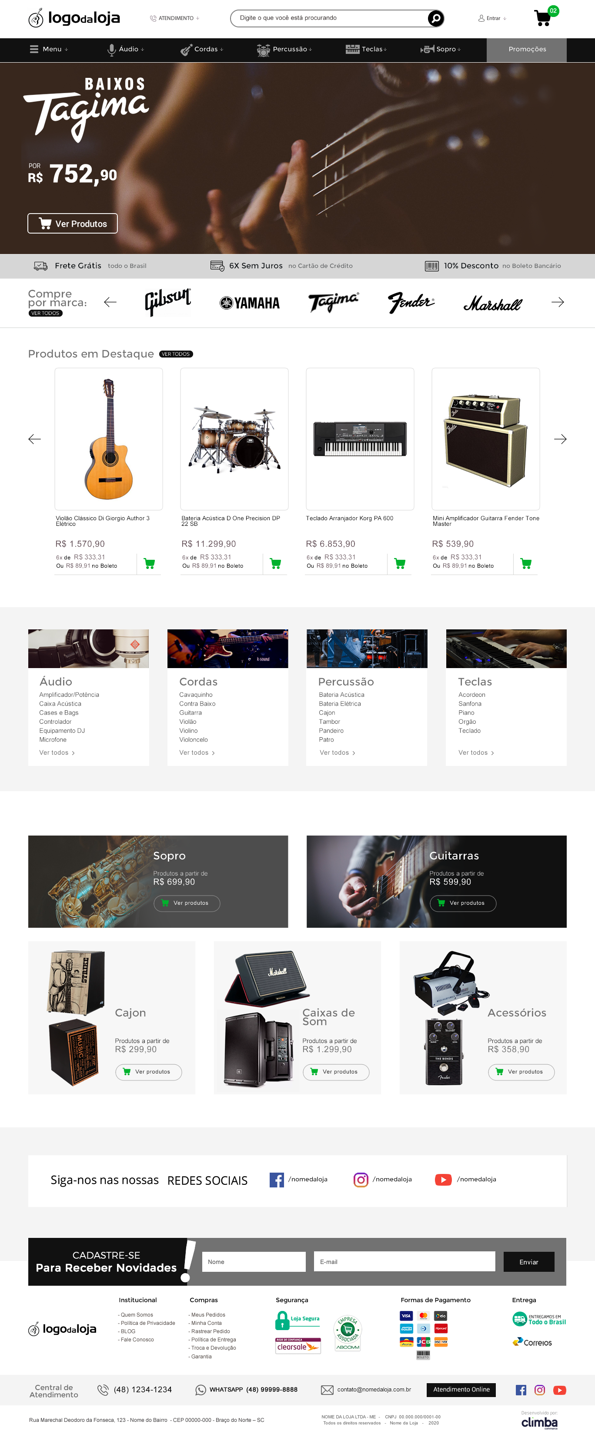Viewport: 595px width, 1441px height.
Task: Add Violão Clássico Di Giorgio to cart
Action: pos(149,563)
